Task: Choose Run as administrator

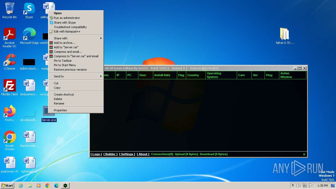Action: (76, 18)
